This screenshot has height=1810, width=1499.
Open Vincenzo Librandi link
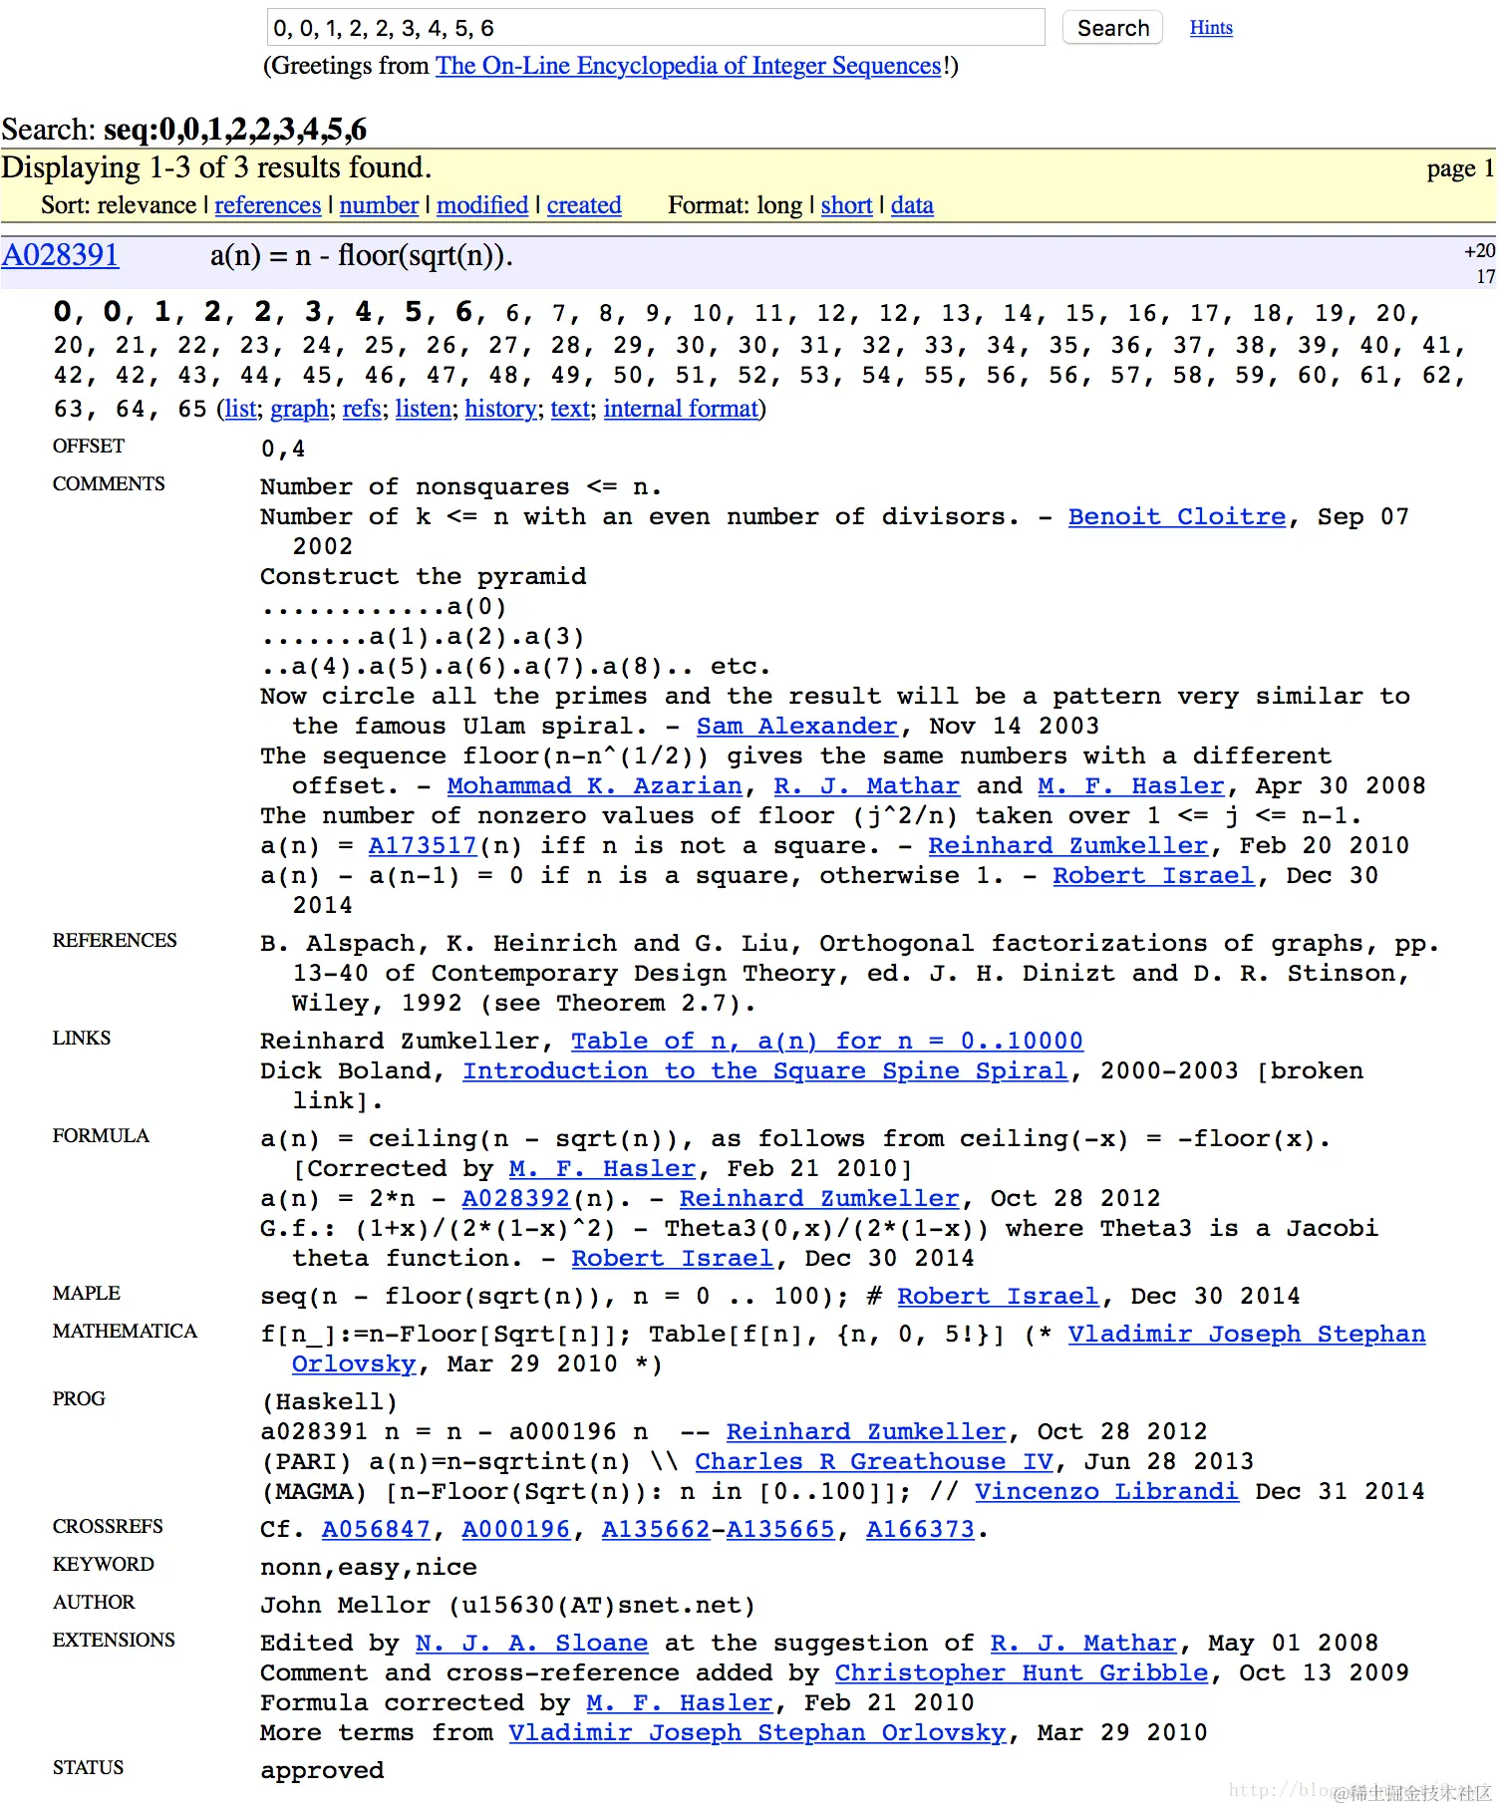[1107, 1492]
